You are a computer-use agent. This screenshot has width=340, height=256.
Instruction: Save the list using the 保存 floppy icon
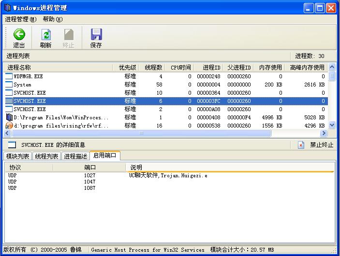pyautogui.click(x=96, y=34)
